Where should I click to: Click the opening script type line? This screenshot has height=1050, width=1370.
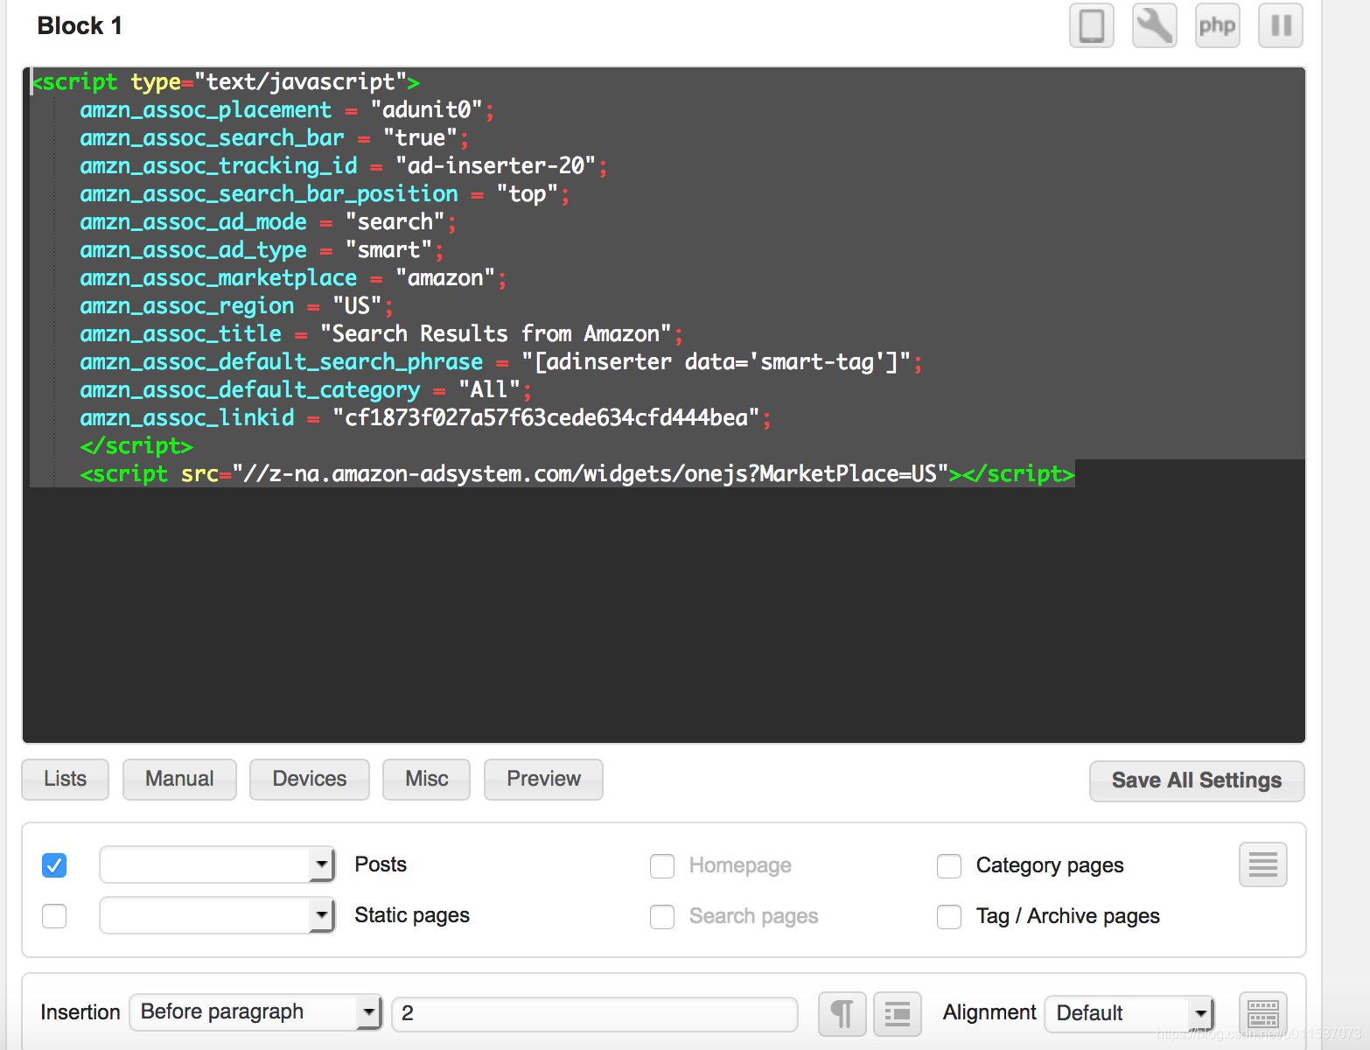(226, 81)
